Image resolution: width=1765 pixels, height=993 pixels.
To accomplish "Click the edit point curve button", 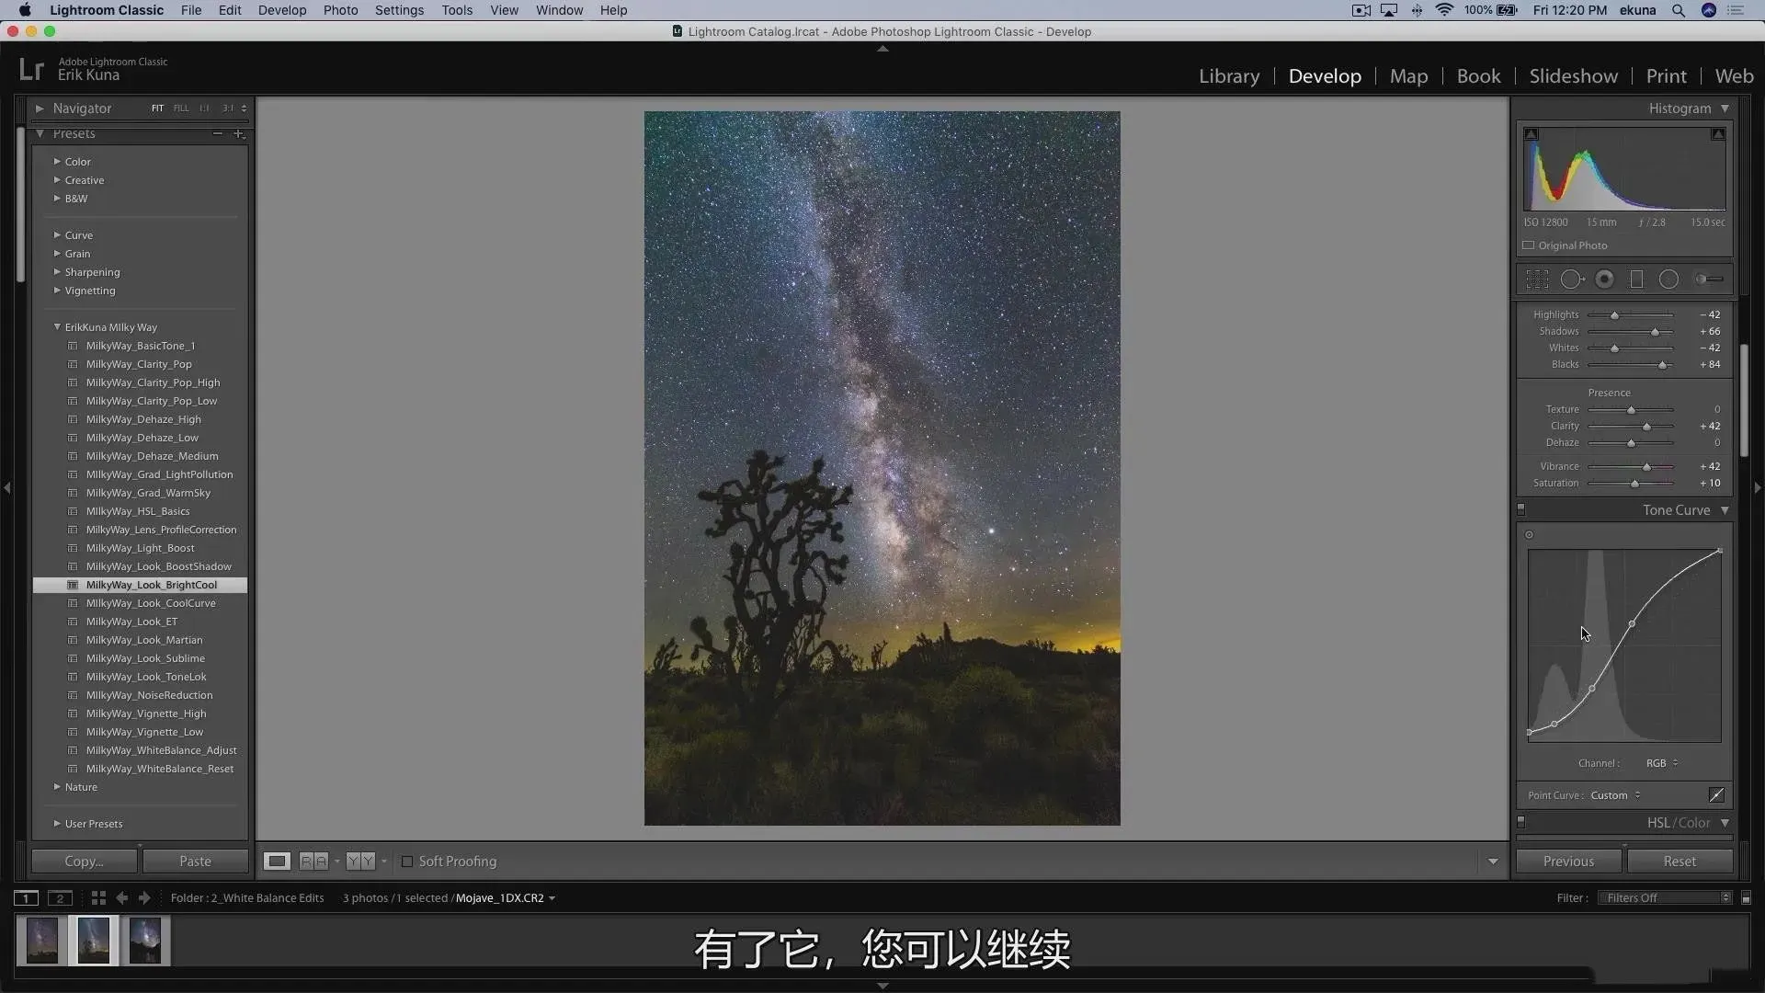I will click(1716, 795).
